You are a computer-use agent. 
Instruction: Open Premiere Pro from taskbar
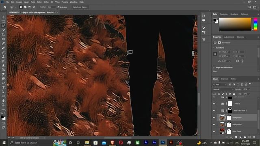pos(146,142)
